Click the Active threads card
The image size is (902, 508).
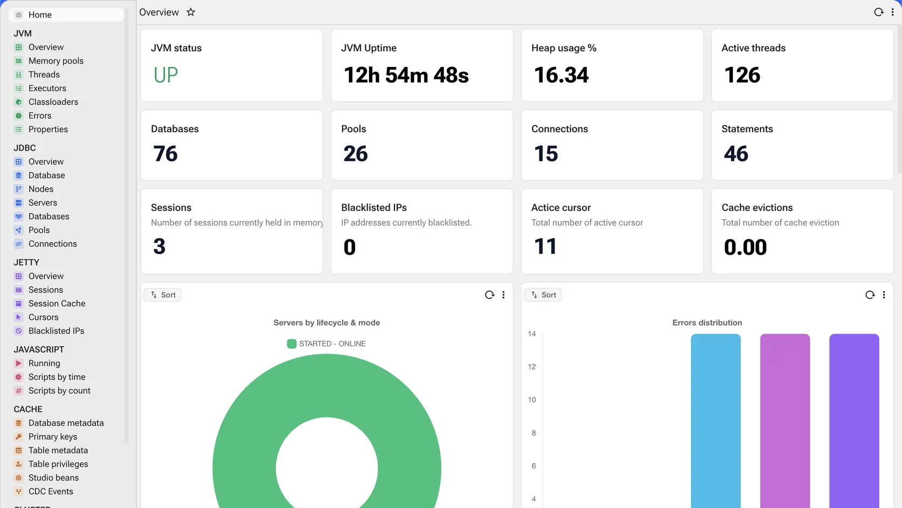(x=802, y=65)
